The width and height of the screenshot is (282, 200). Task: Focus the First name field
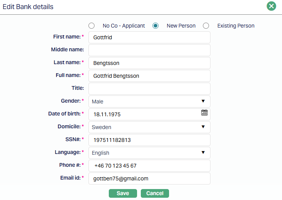(x=149, y=37)
